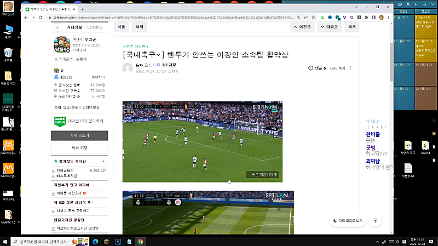438x246 pixels.
Task: Open Chrome from the taskbar
Action: click(x=140, y=242)
